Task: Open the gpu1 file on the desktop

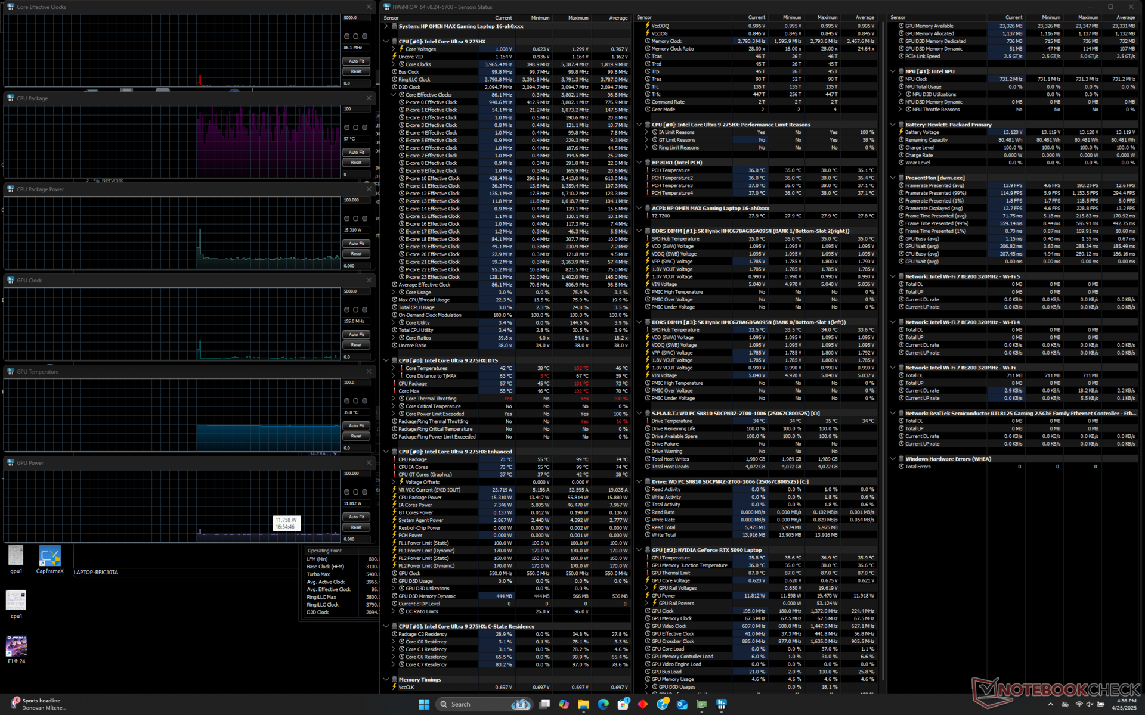Action: 16,556
